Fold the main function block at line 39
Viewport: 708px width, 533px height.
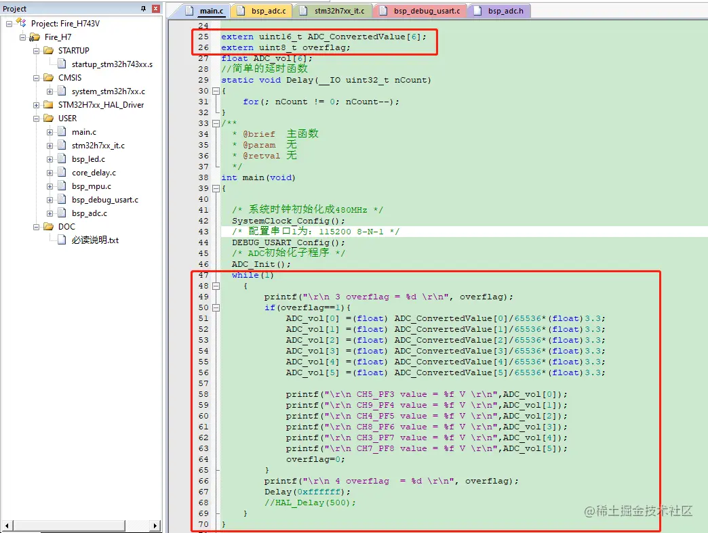[216, 188]
